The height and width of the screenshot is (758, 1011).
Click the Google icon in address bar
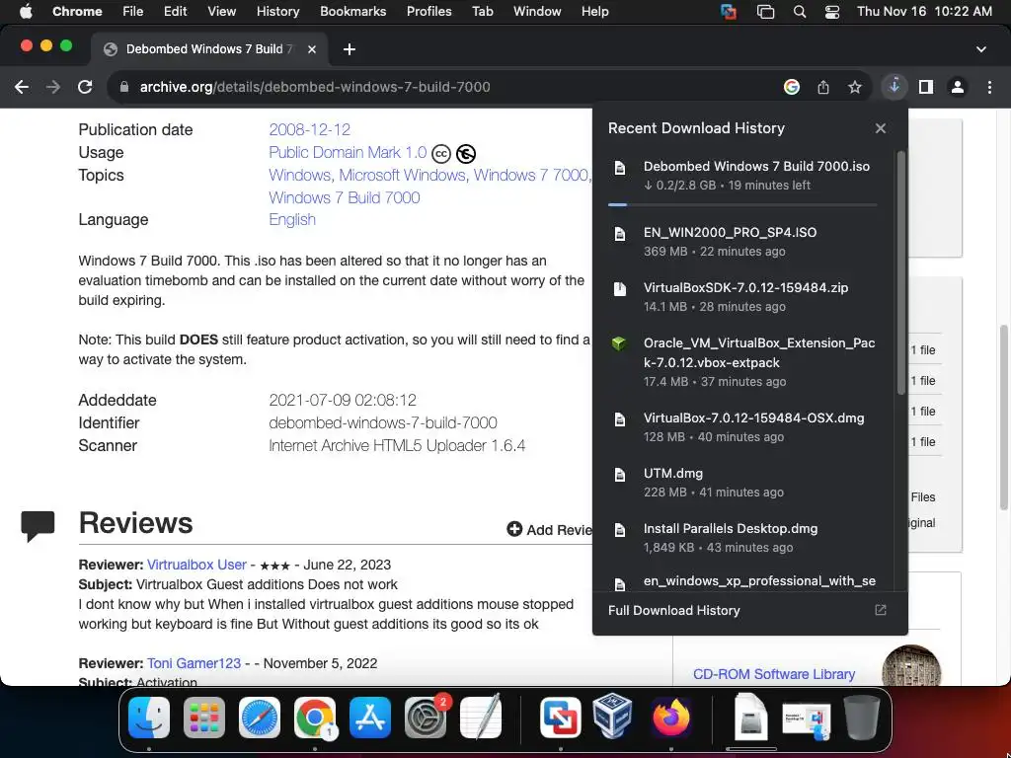coord(792,87)
